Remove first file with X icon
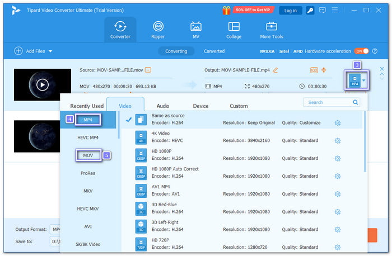392x256 pixels. [x=382, y=69]
